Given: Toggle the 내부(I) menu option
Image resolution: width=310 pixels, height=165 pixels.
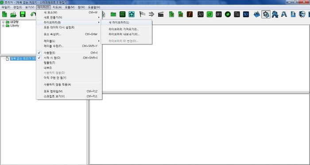Looking at the screenshot, I should click(x=69, y=68).
